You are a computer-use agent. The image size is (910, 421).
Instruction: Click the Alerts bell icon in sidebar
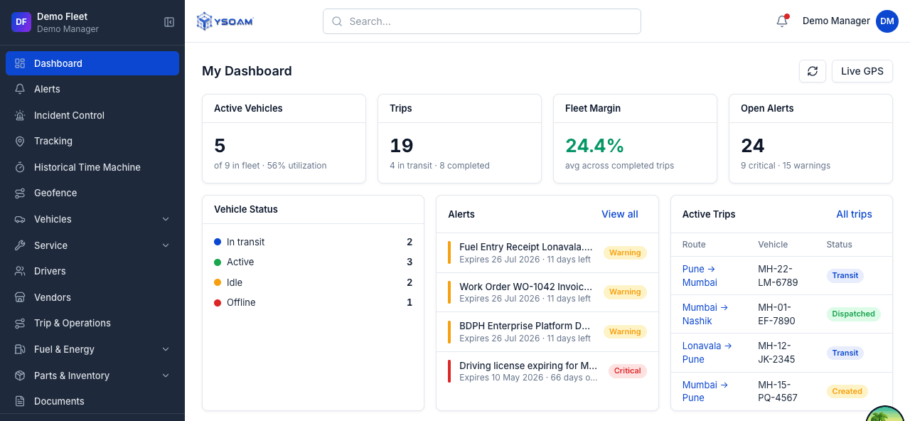[20, 89]
